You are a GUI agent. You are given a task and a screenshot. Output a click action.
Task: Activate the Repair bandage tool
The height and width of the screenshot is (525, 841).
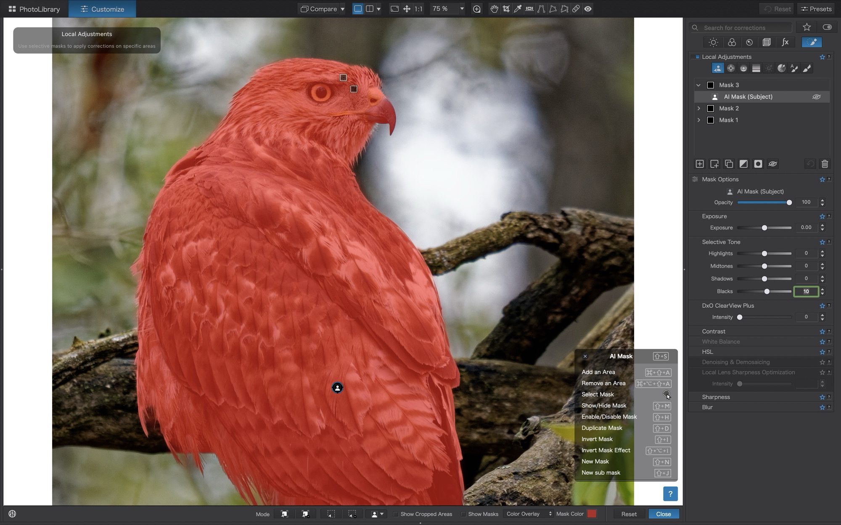tap(576, 9)
